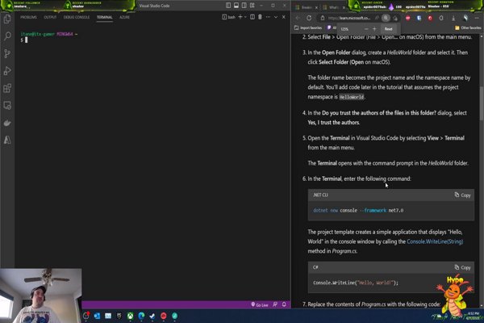Screen dimensions: 484x323
Task: Open Customize Layout in VS Code title bar
Action: coord(252,6)
